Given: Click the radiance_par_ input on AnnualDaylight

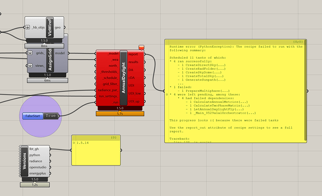Looking at the screenshot, I should [x=108, y=90].
